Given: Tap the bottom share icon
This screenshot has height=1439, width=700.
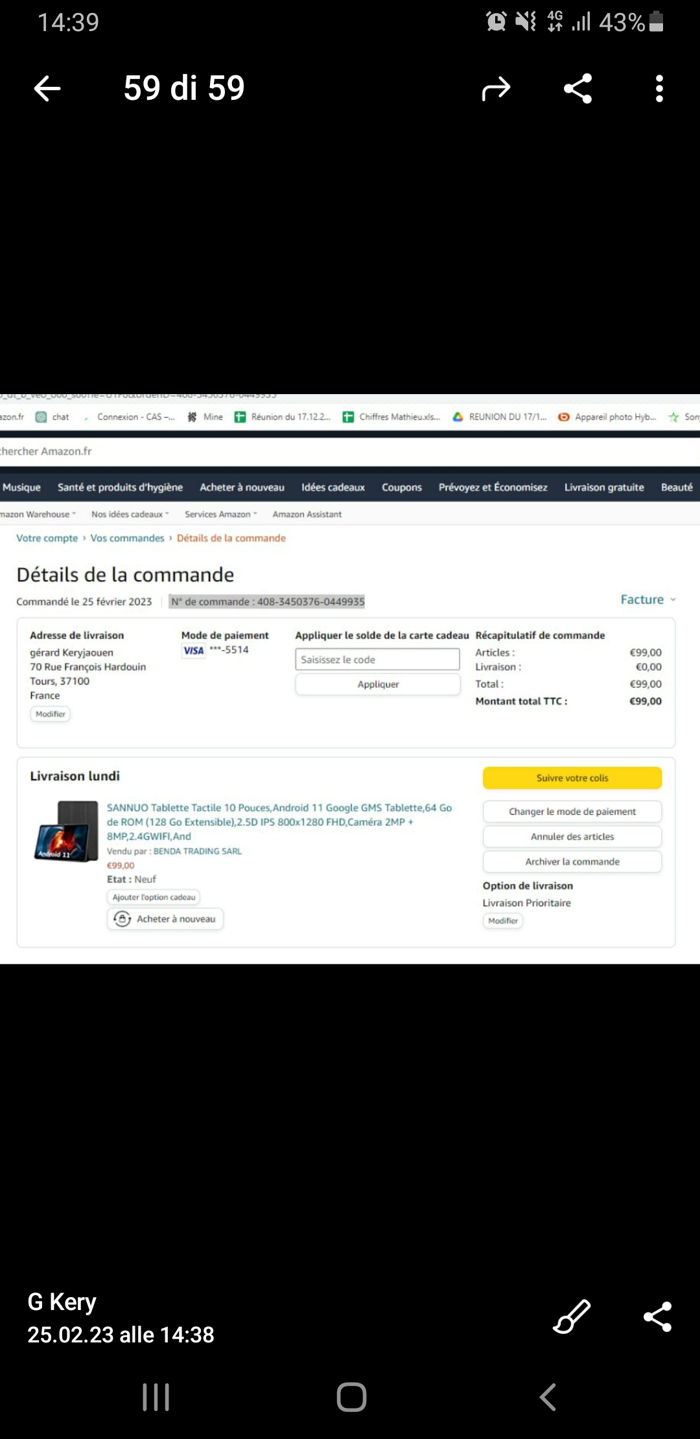Looking at the screenshot, I should 657,1316.
